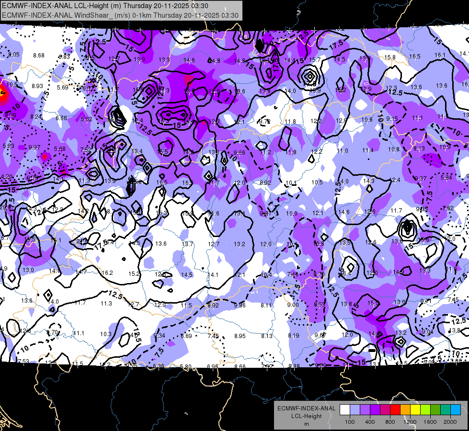Click the wind shear value 8.95
The image size is (469, 431).
[240, 336]
